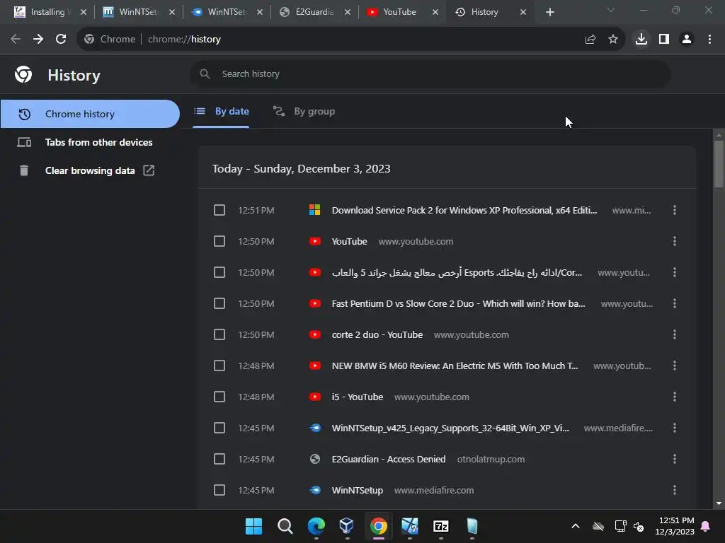Open 7-Zip from the taskbar
The image size is (725, 543).
[x=440, y=526]
